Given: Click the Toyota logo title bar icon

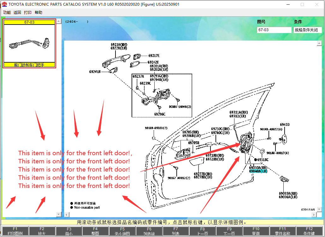Looking at the screenshot, I should [x=4, y=4].
